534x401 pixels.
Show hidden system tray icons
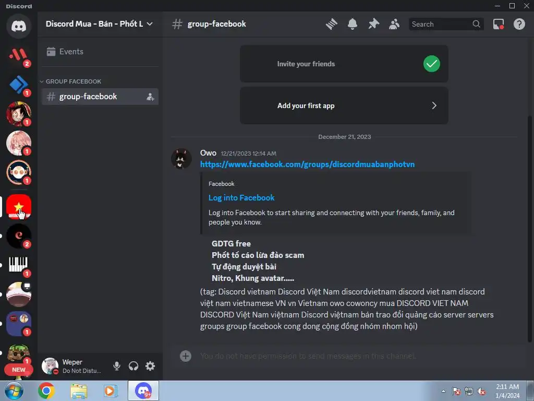click(443, 391)
